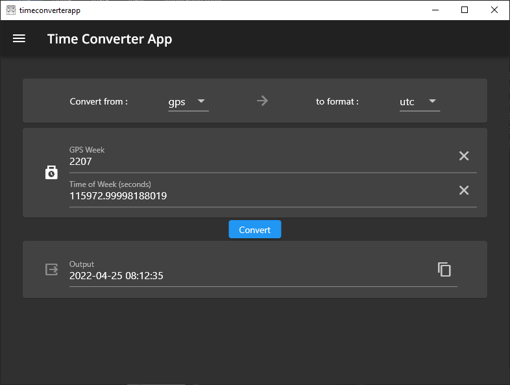Click the Time Converter App title
The width and height of the screenshot is (510, 385).
coord(110,39)
